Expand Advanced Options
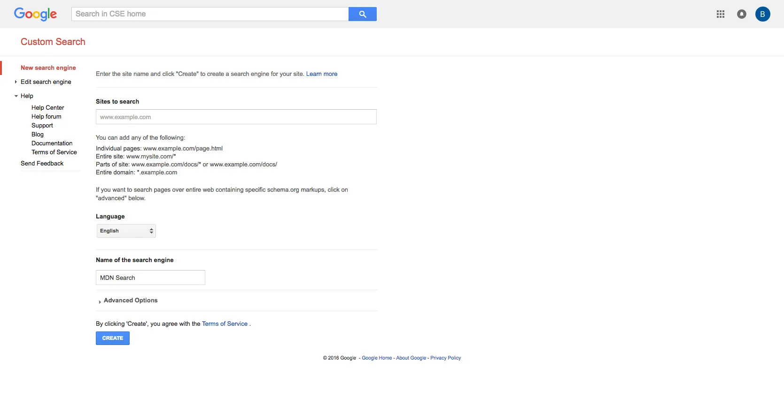 click(130, 300)
